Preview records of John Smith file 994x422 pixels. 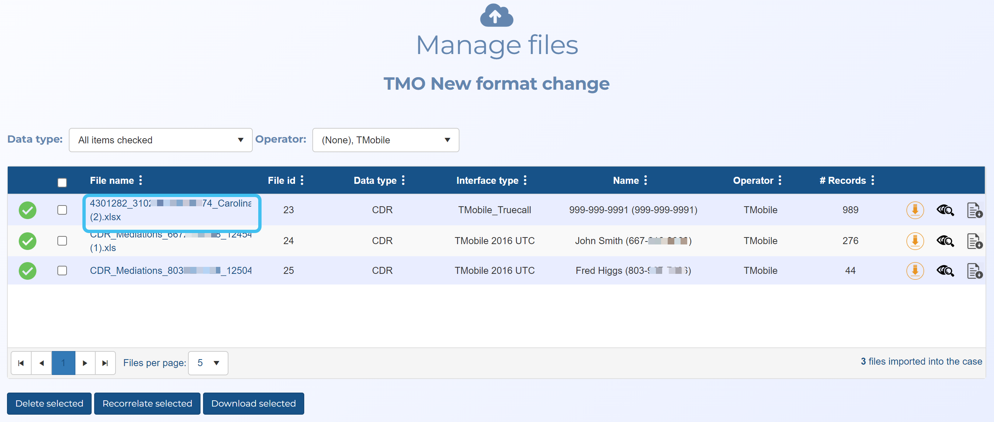click(945, 241)
